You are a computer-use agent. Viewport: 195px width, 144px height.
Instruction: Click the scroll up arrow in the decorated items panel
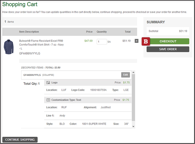[x=133, y=73]
